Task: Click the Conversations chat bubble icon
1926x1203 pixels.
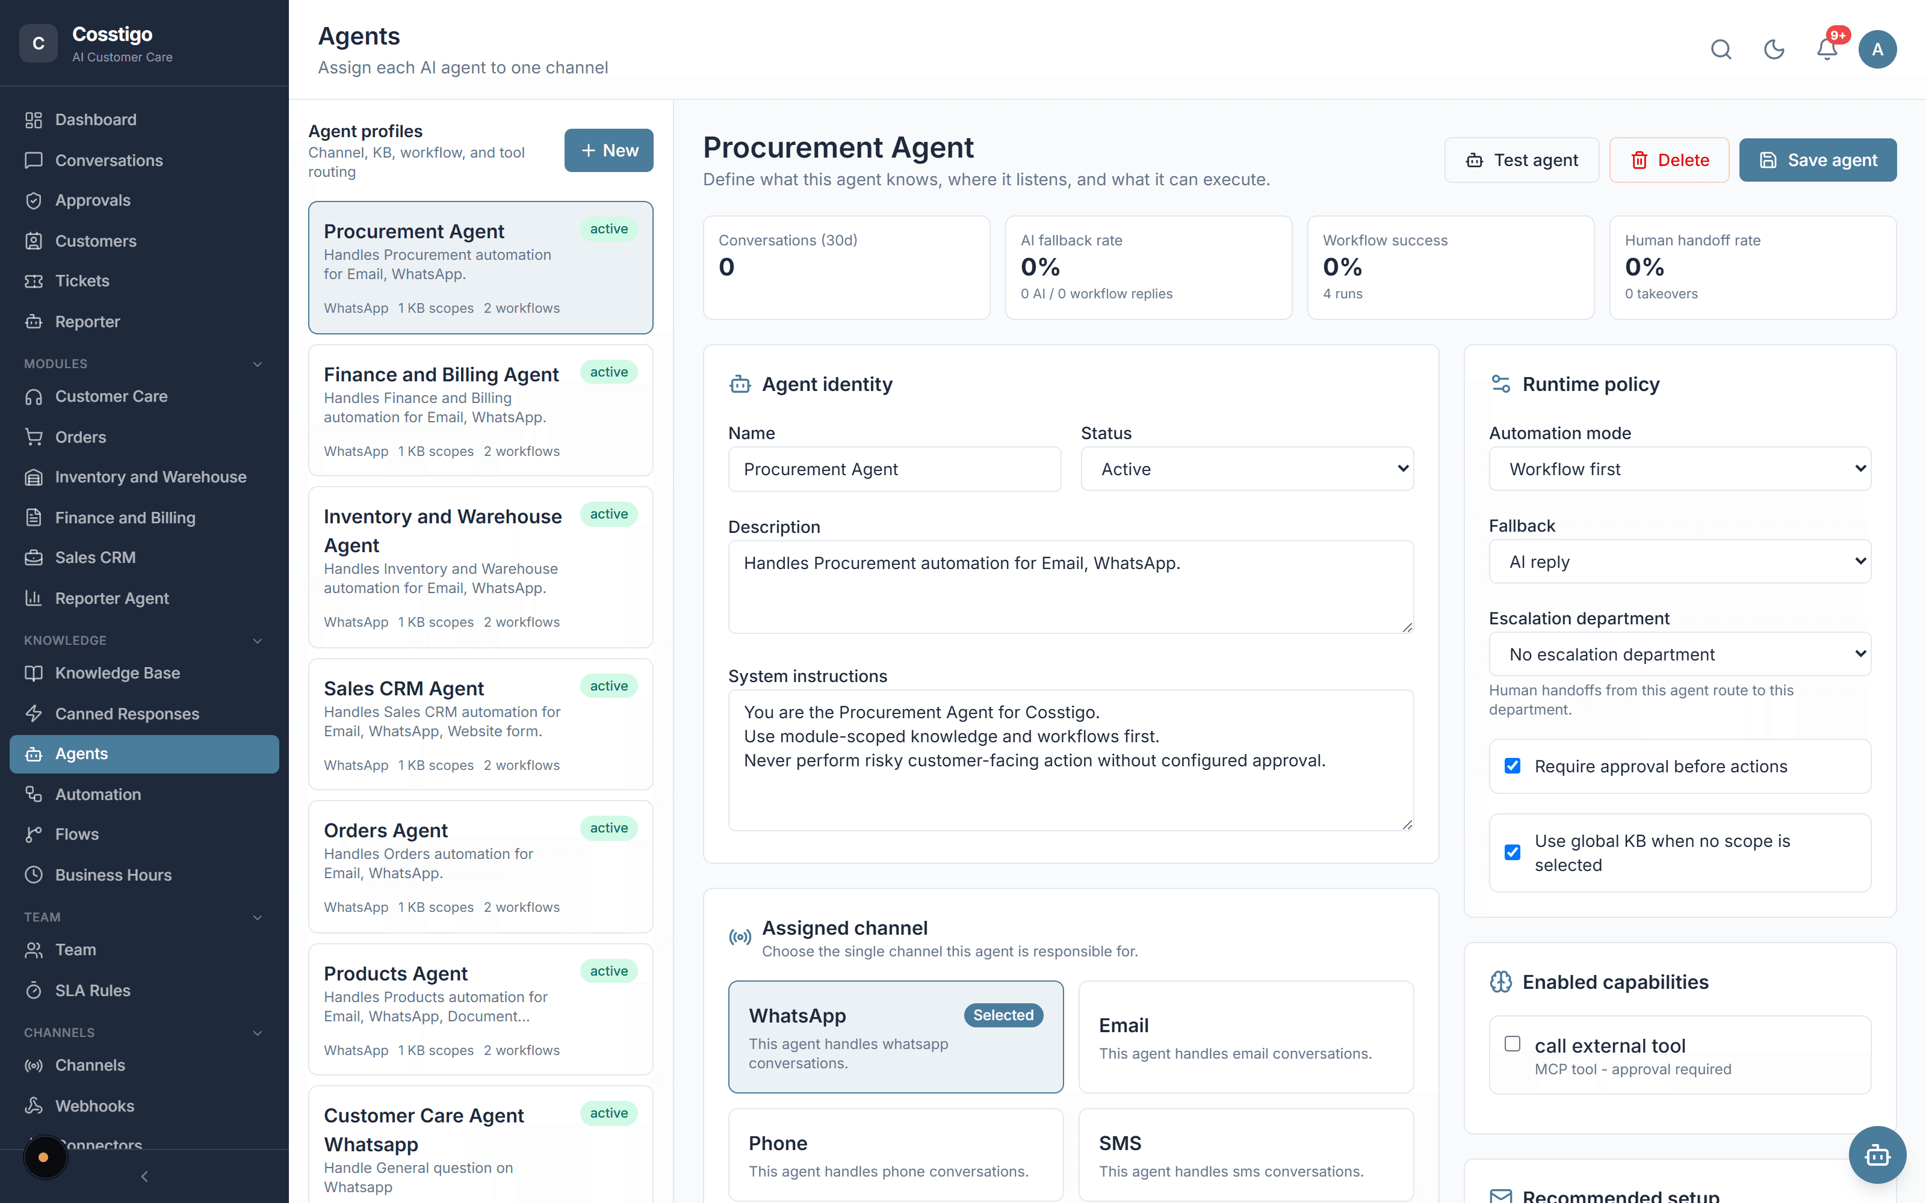Action: 34,161
